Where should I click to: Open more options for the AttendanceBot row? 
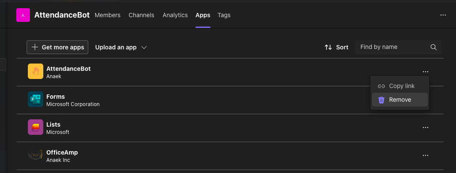tap(426, 72)
